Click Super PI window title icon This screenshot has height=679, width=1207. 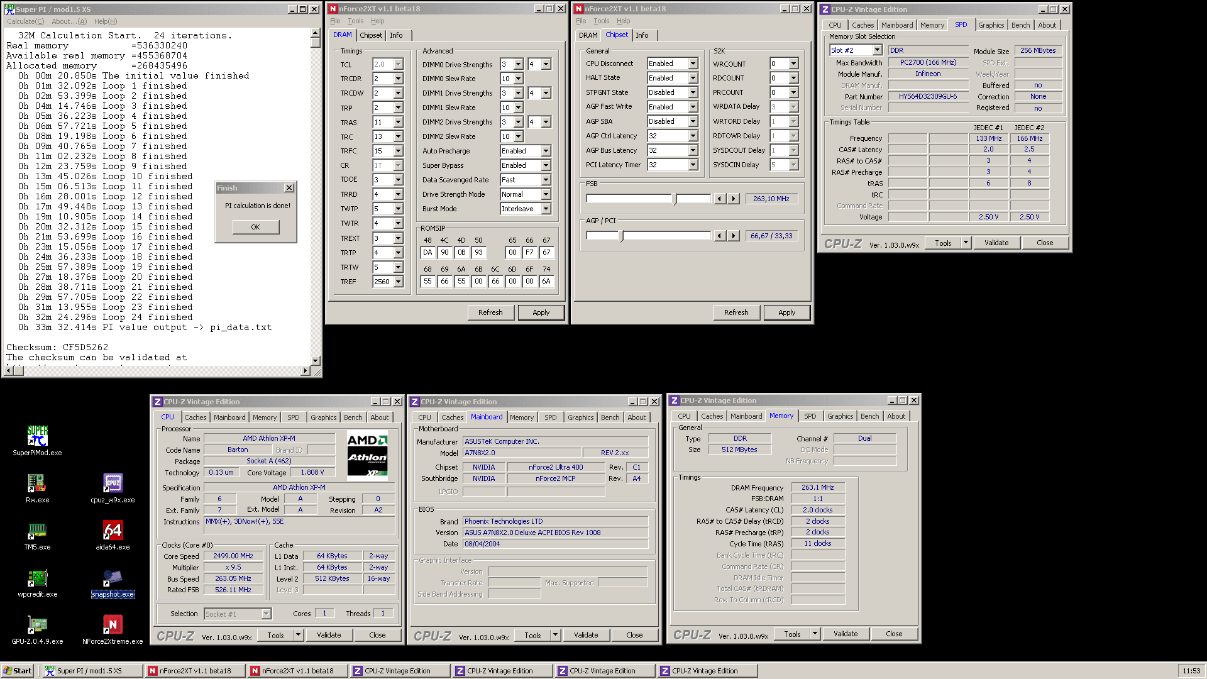(9, 9)
